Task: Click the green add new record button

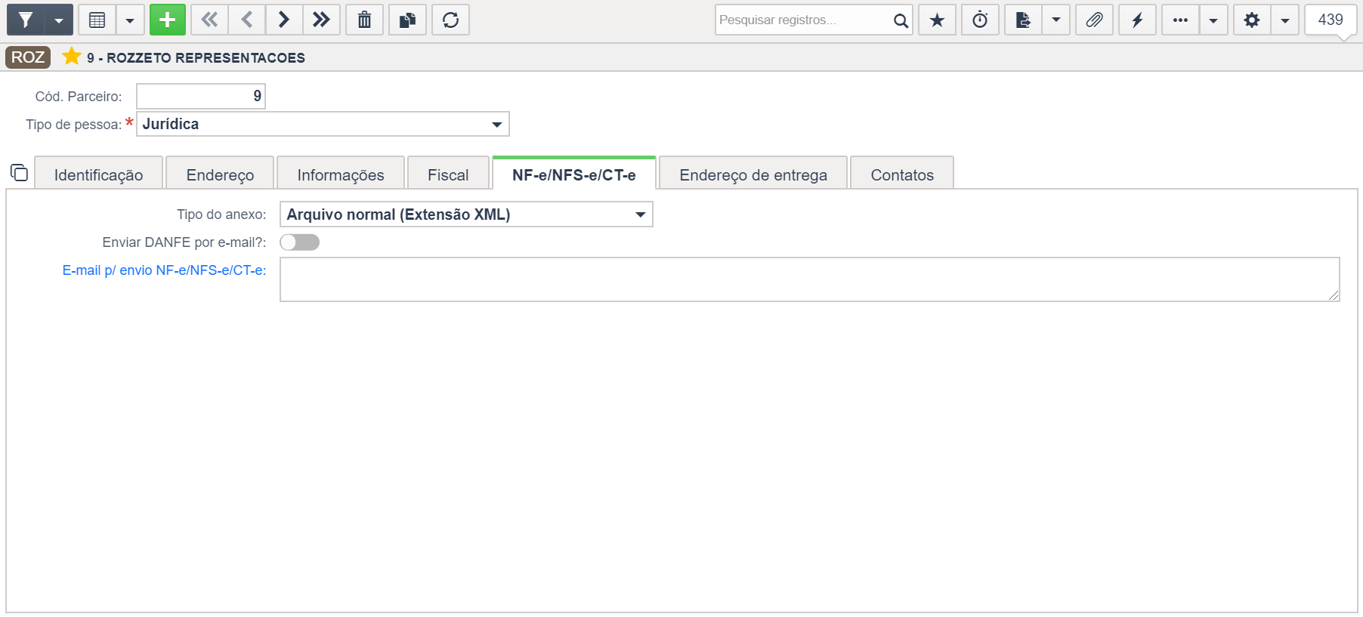Action: pyautogui.click(x=168, y=20)
